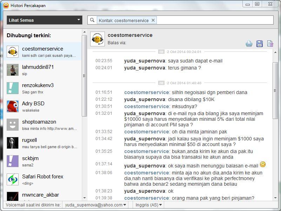Screen dimensions: 281x211
Task: Remove the coestomerservice contact filter tag
Action: coord(153,20)
